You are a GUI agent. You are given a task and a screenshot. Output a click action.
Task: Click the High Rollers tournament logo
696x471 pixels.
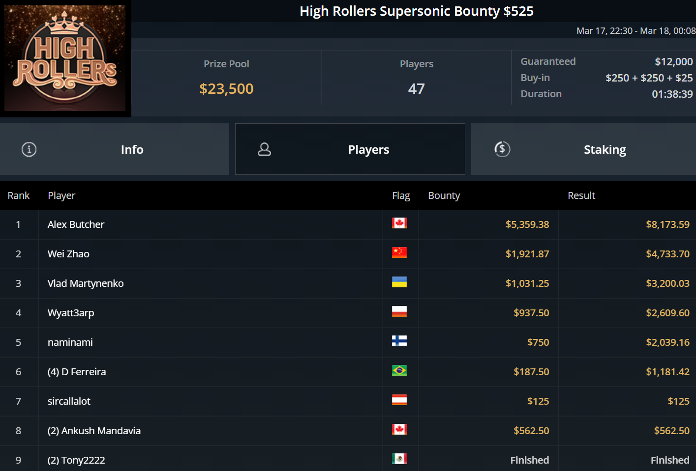[x=65, y=58]
